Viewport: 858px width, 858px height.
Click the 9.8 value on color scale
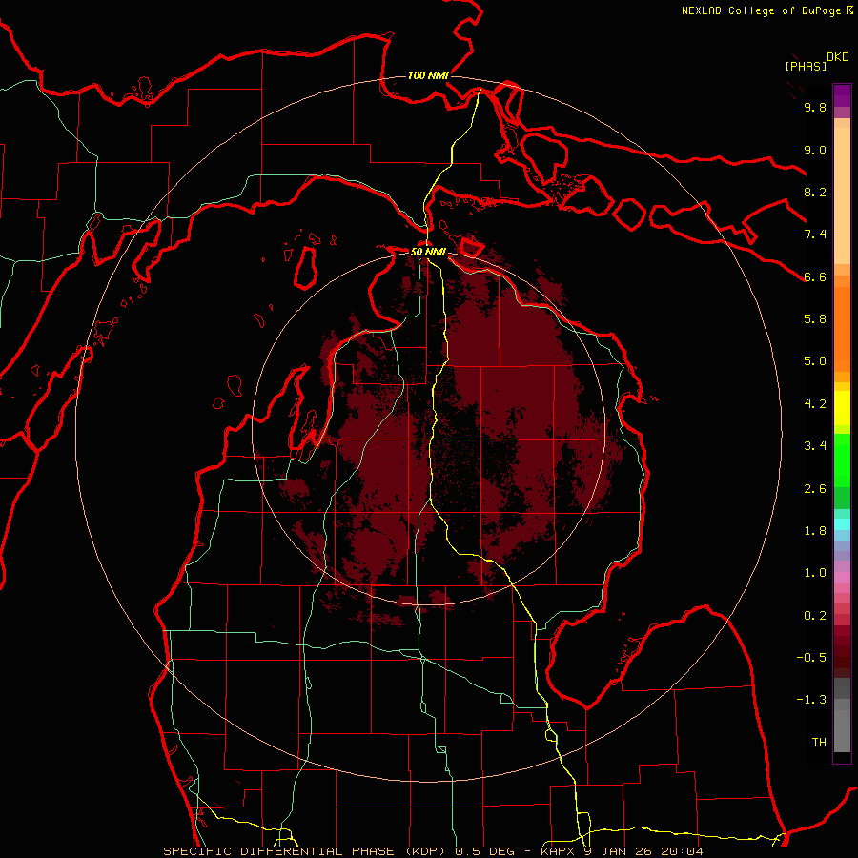tap(815, 108)
